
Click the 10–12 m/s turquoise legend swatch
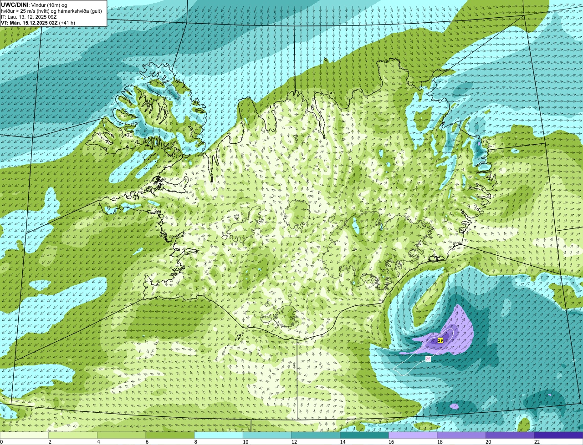(267, 435)
